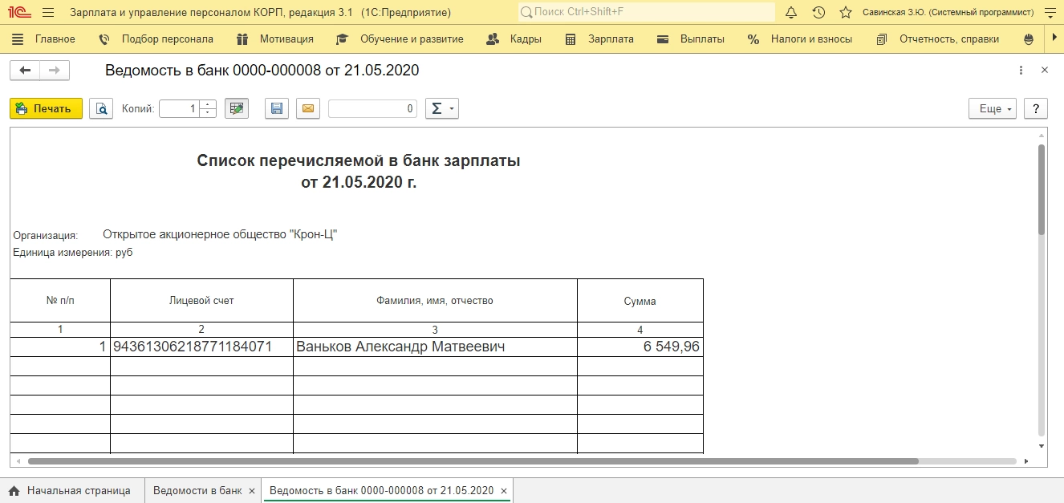Viewport: 1064px width, 503px height.
Task: Switch to Ведомости в банк tab
Action: (x=197, y=490)
